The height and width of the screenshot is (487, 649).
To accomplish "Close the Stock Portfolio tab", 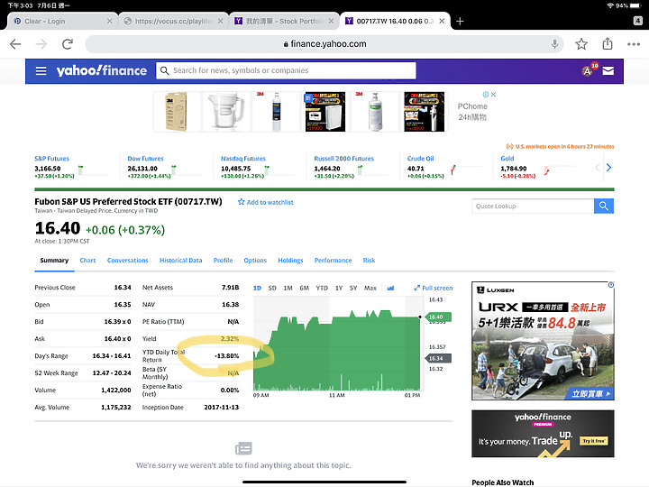I will [331, 21].
